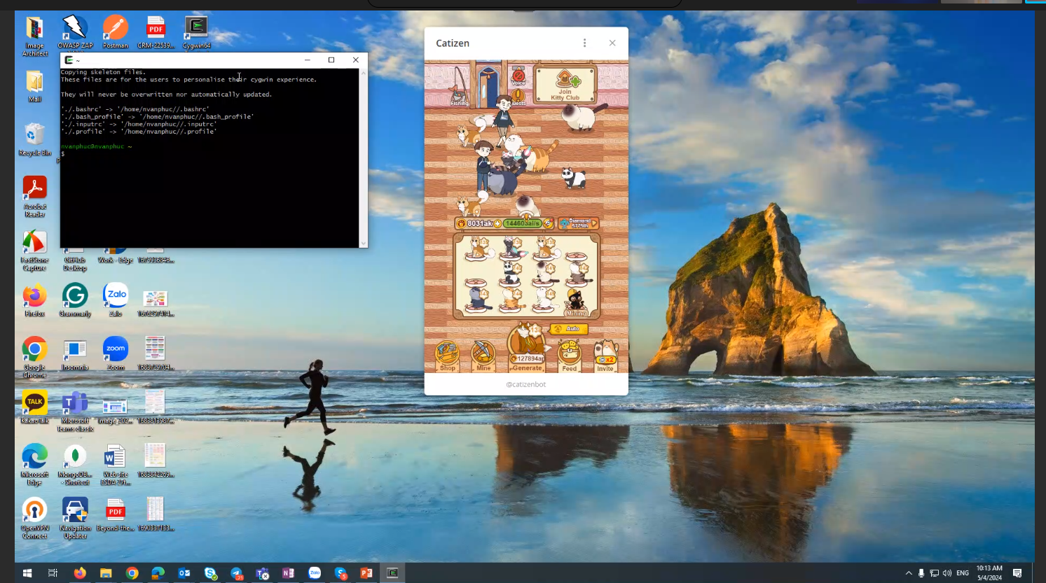
Task: Open notification center in taskbar
Action: tap(1017, 573)
